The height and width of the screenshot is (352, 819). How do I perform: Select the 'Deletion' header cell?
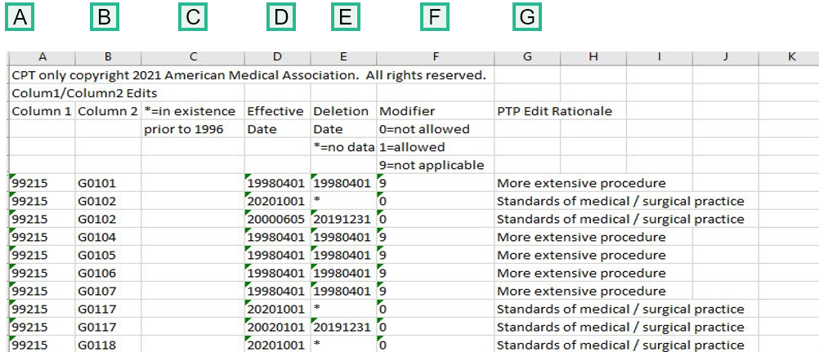click(x=342, y=111)
